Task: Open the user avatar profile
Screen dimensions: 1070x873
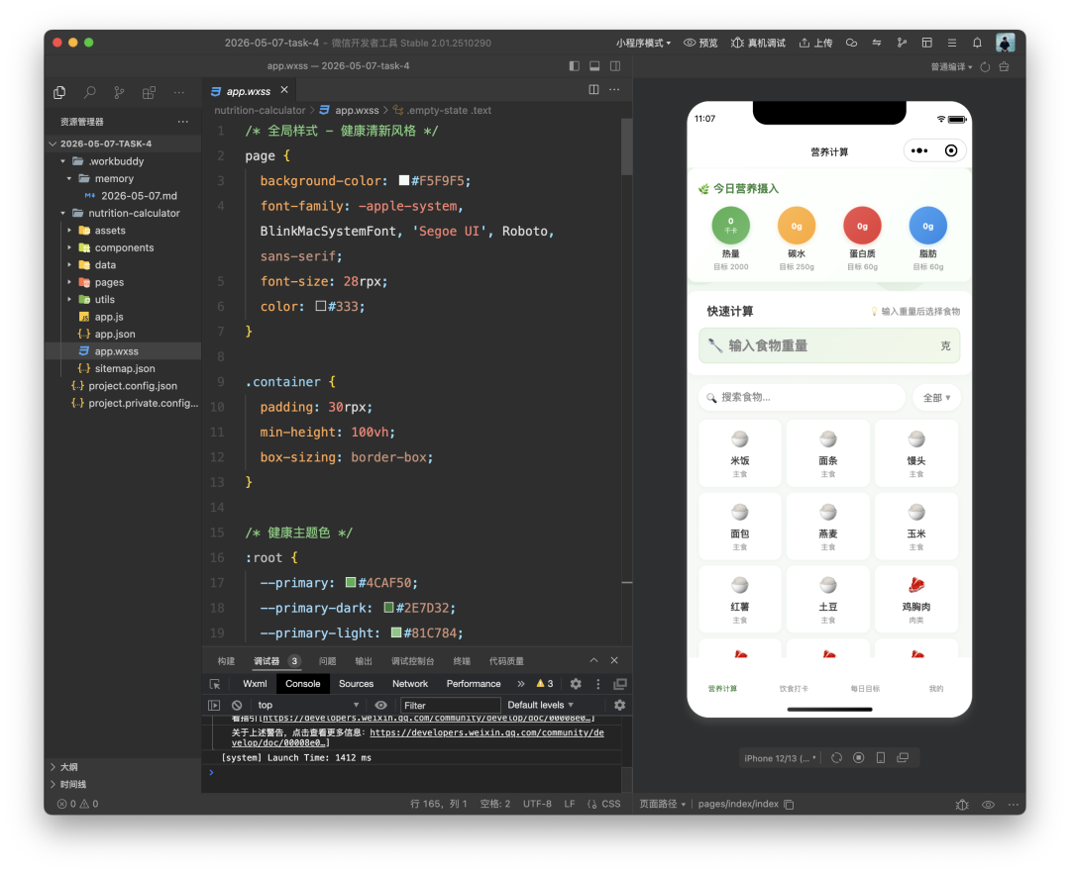Action: pyautogui.click(x=1006, y=43)
